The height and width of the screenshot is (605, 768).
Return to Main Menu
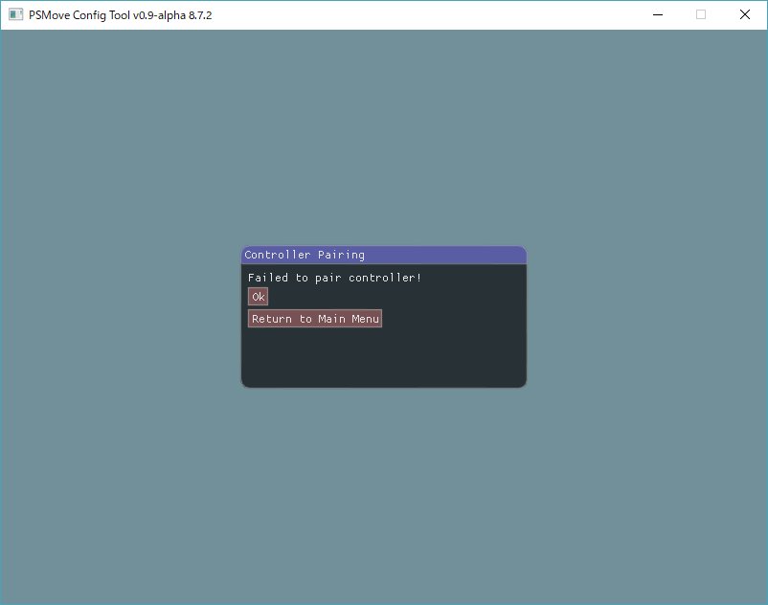click(315, 319)
